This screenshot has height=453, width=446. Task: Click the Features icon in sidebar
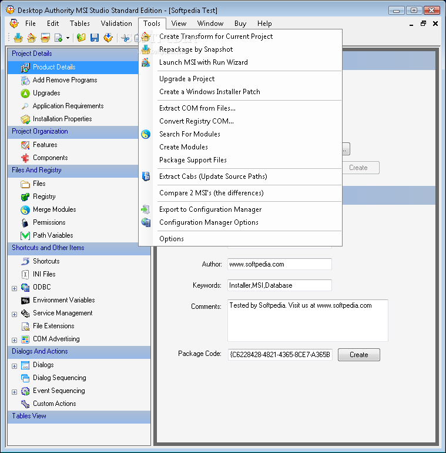(x=25, y=145)
